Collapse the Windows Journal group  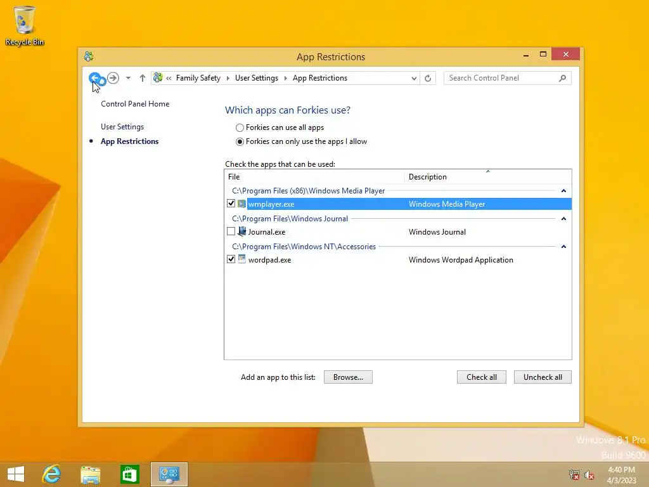(x=563, y=219)
